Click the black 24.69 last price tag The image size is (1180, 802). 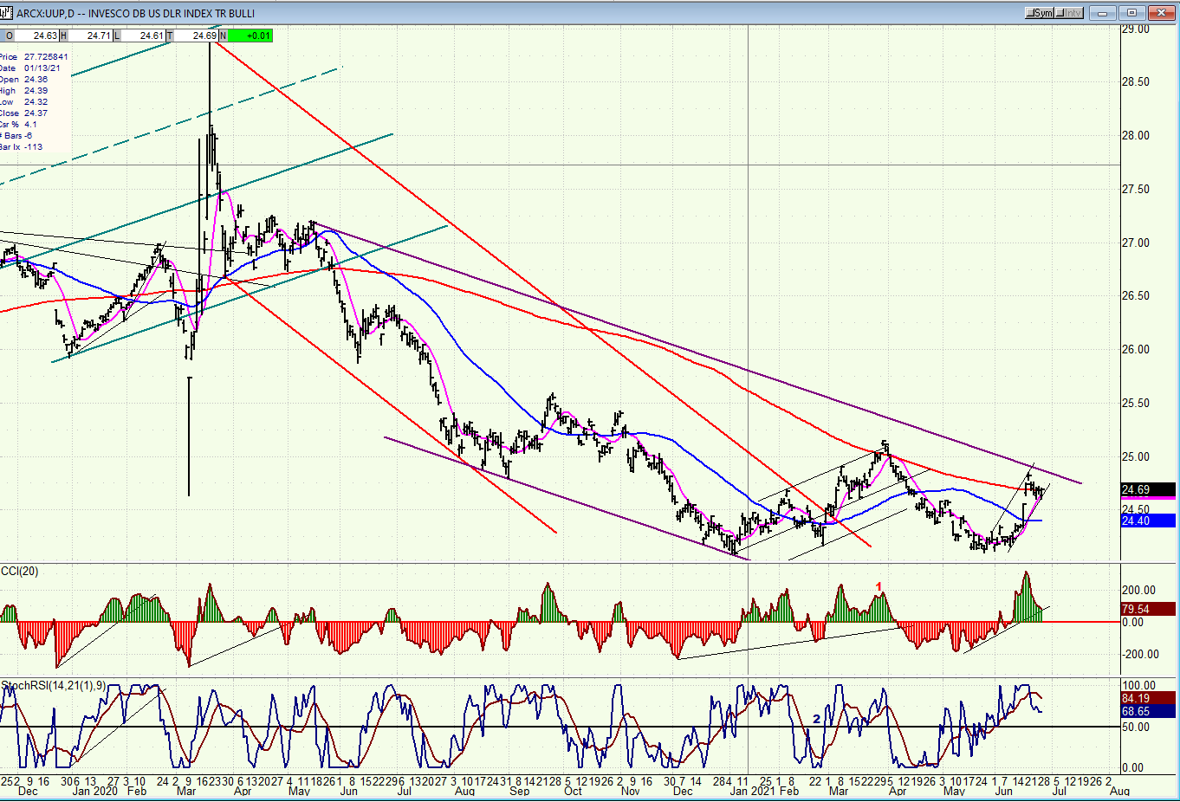point(1147,490)
